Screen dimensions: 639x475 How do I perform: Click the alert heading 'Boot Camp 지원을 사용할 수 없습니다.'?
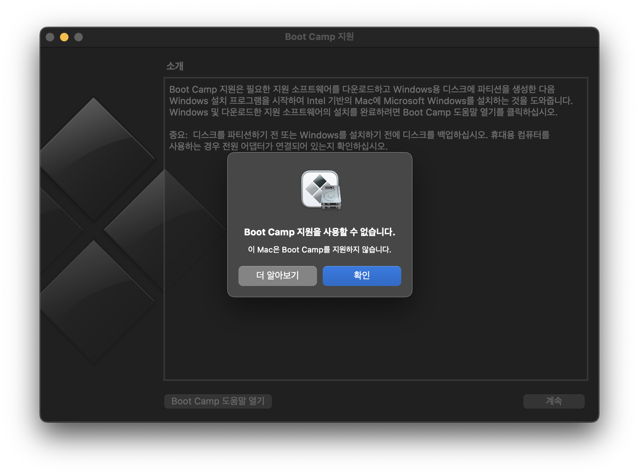[x=319, y=232]
